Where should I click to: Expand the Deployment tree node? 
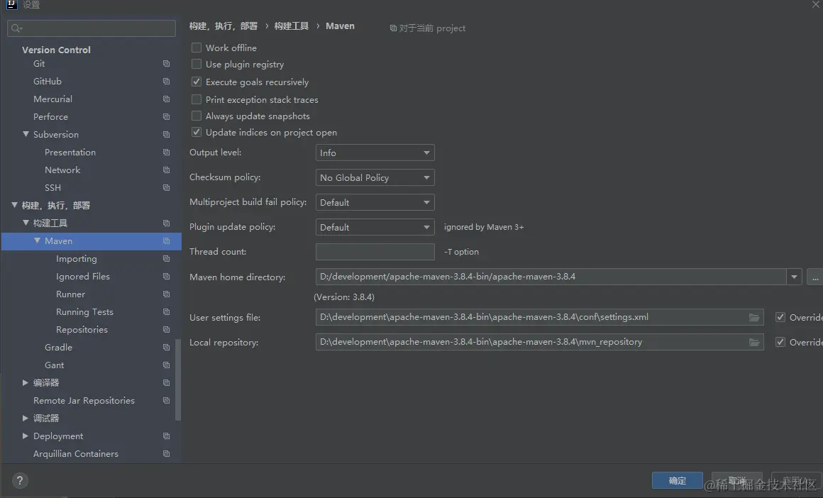pos(26,436)
